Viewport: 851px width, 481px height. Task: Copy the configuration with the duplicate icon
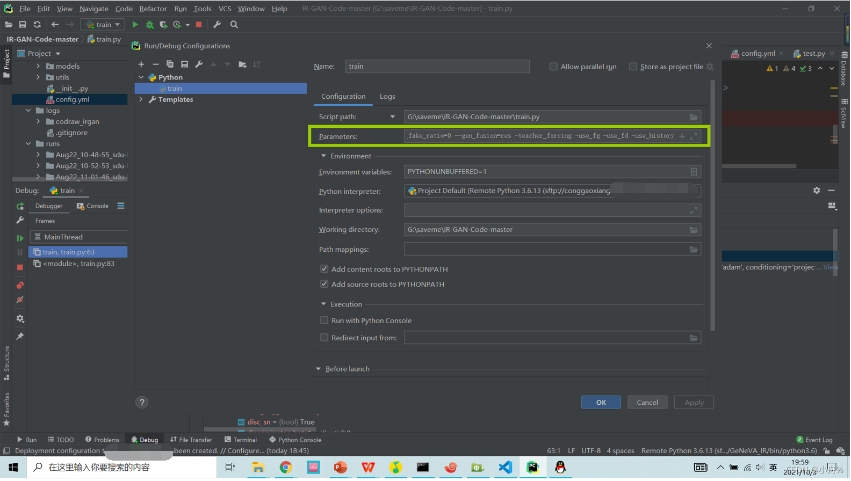click(x=170, y=64)
